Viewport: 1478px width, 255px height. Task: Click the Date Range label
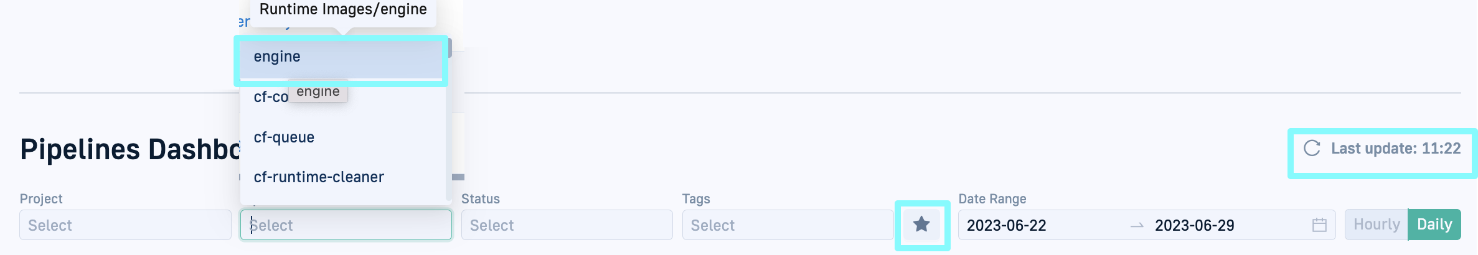pos(992,199)
